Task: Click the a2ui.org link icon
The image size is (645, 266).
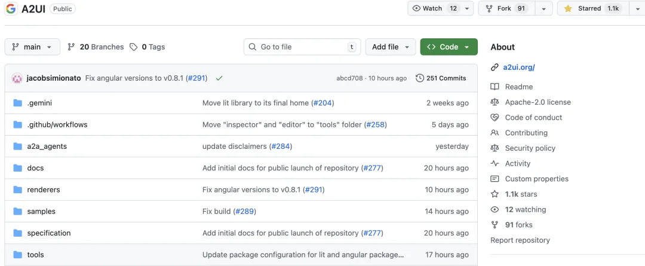Action: click(494, 67)
